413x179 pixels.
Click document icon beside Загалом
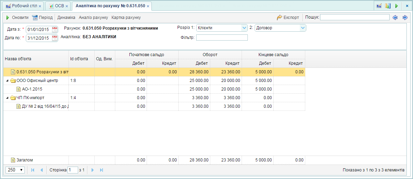[13, 160]
